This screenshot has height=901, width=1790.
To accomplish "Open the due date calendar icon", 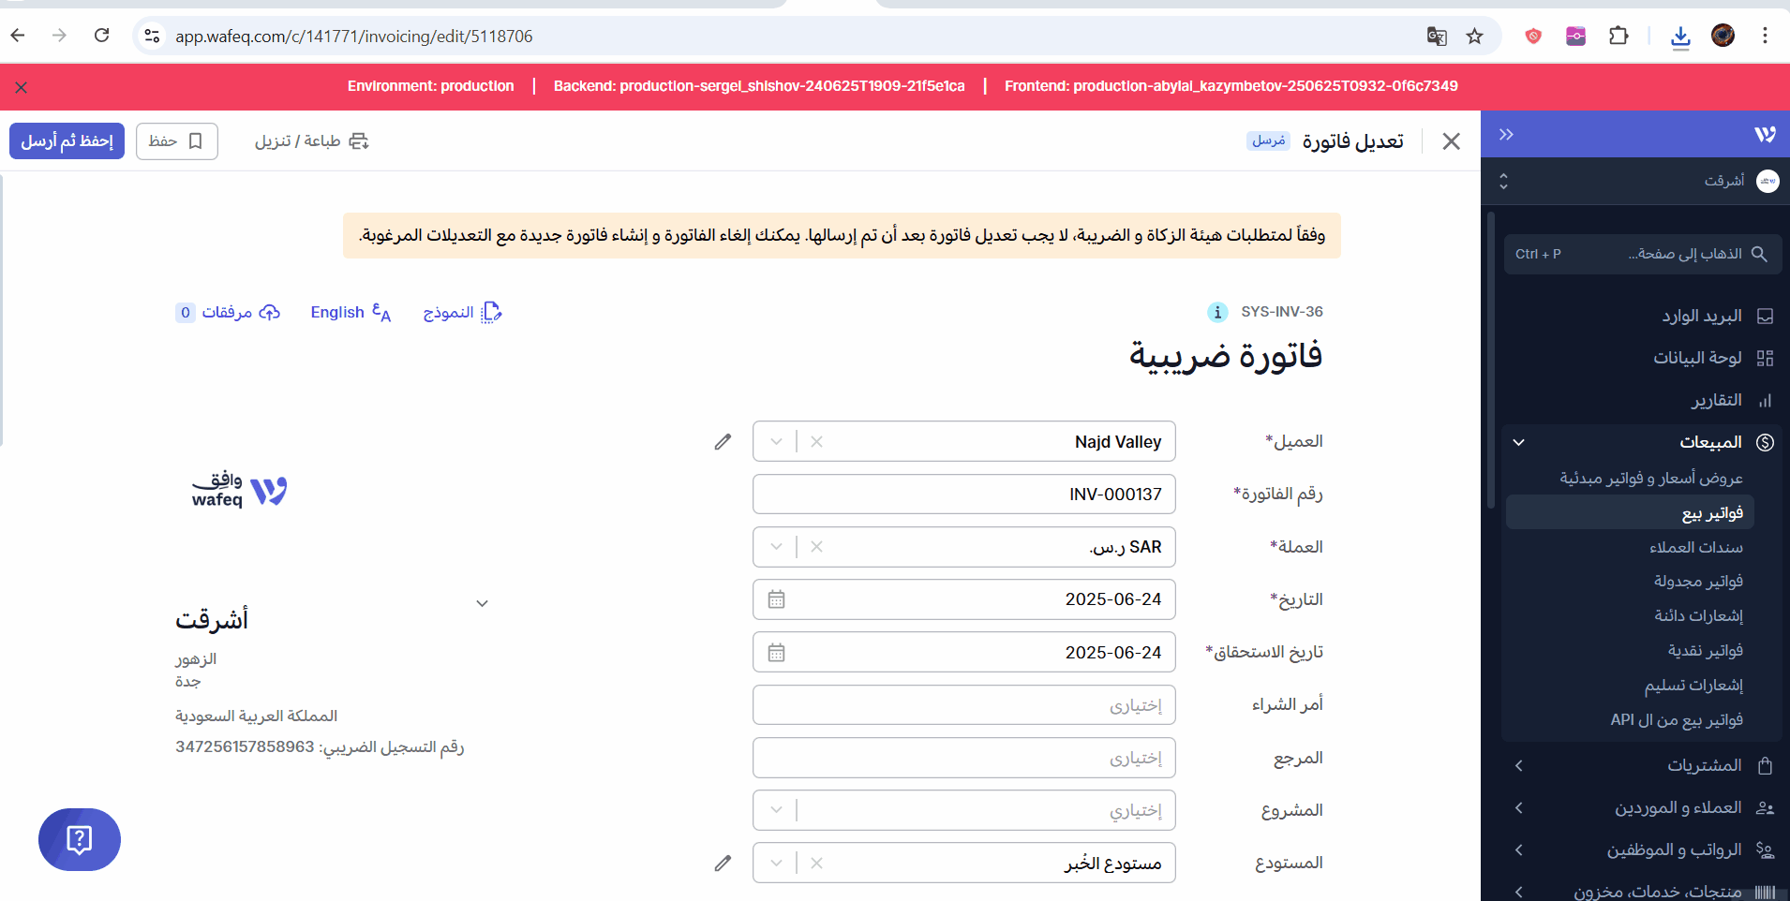I will coord(776,653).
